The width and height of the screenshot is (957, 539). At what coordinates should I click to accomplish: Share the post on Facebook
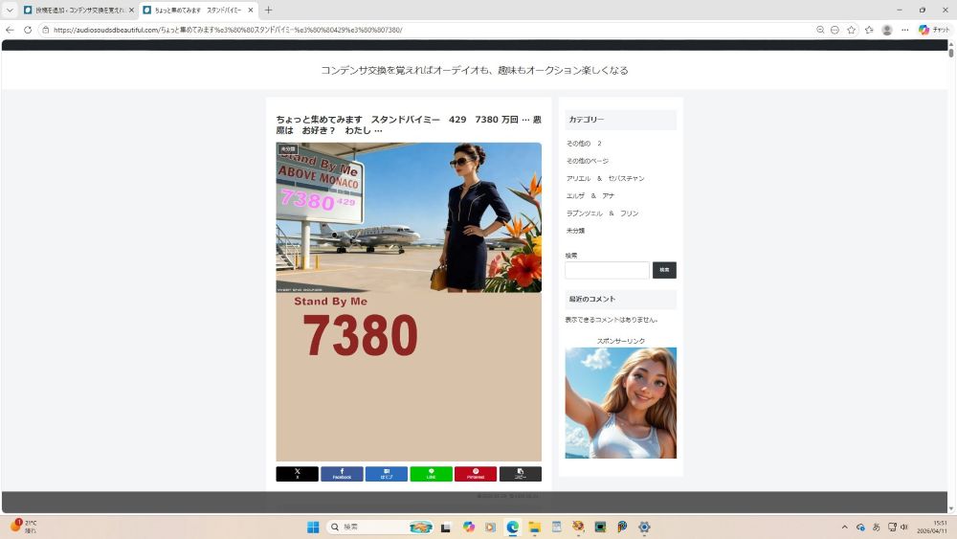(x=342, y=474)
